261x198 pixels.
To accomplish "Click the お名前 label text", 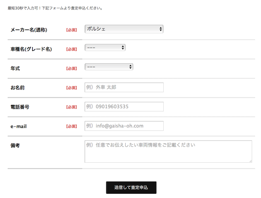I will (18, 88).
